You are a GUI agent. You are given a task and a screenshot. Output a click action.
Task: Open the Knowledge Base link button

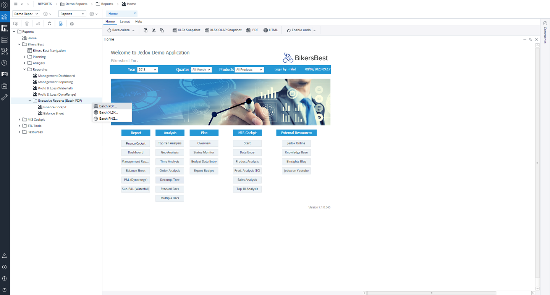click(296, 152)
